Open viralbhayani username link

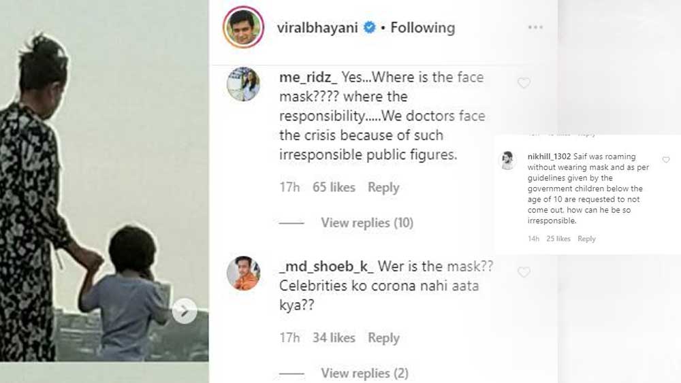pos(319,28)
